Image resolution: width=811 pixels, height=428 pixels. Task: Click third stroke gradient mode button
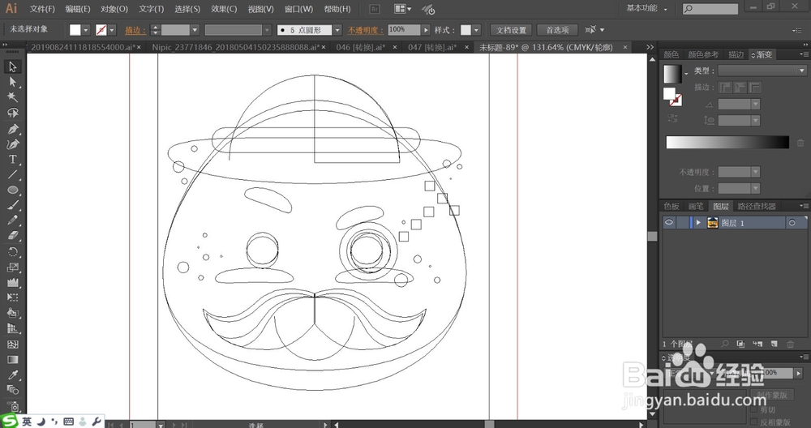point(755,88)
